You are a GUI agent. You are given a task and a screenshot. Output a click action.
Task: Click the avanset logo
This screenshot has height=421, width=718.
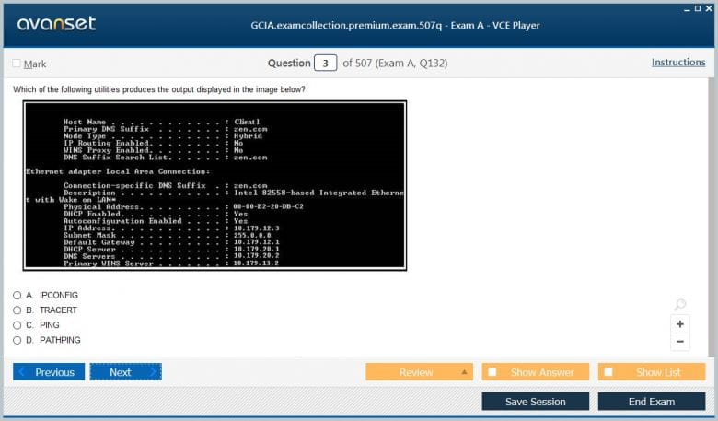[x=56, y=24]
